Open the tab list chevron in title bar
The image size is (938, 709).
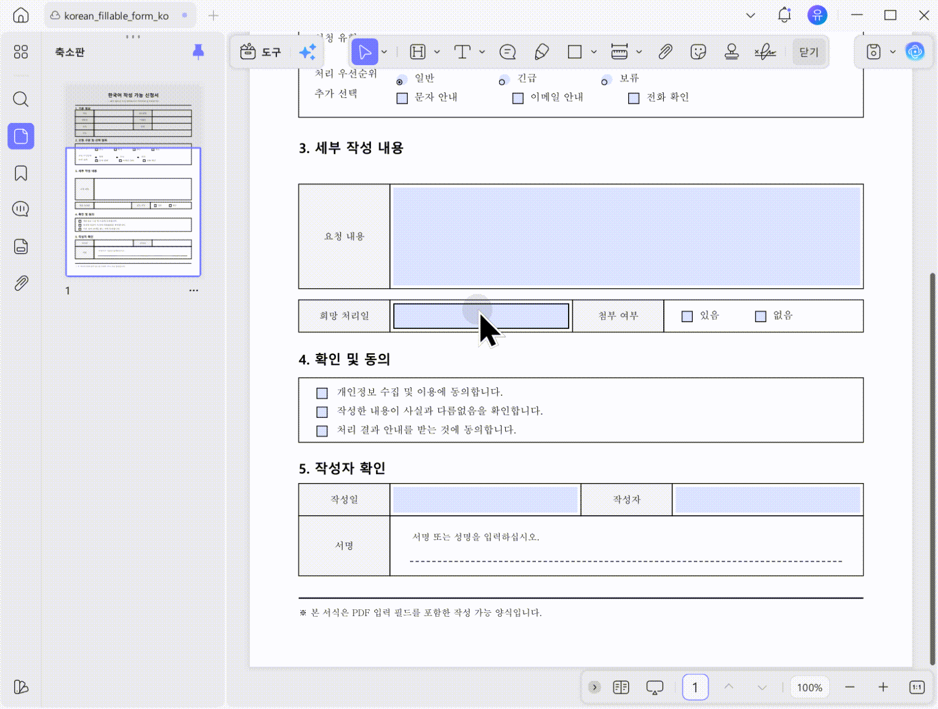point(751,15)
